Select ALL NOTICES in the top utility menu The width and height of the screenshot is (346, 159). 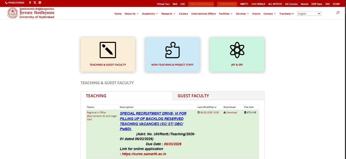tap(275, 4)
